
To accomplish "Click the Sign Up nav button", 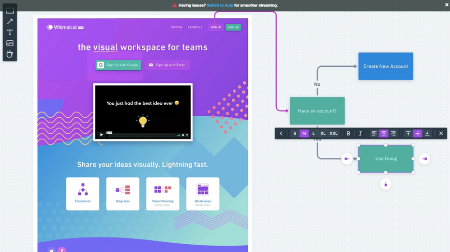I will click(233, 27).
